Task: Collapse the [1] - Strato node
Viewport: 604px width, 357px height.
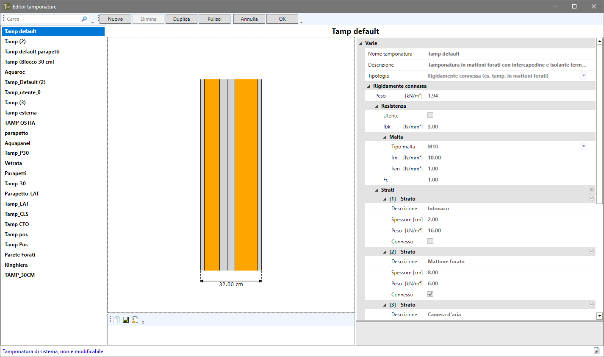Action: [385, 199]
